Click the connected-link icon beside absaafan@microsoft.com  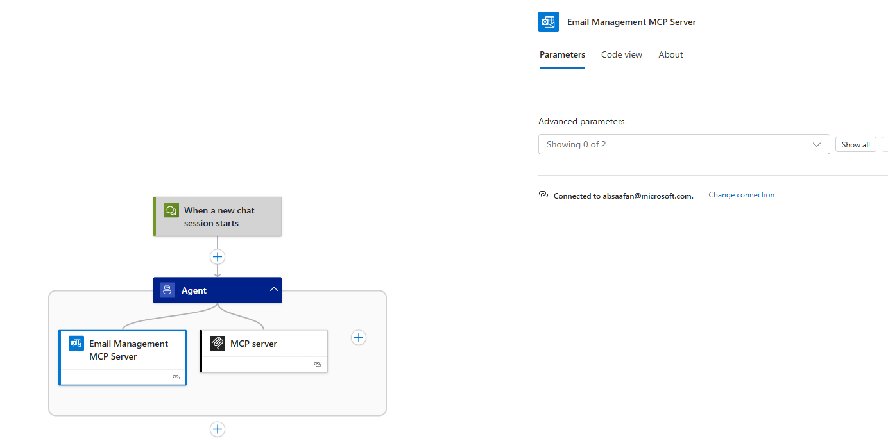point(543,194)
